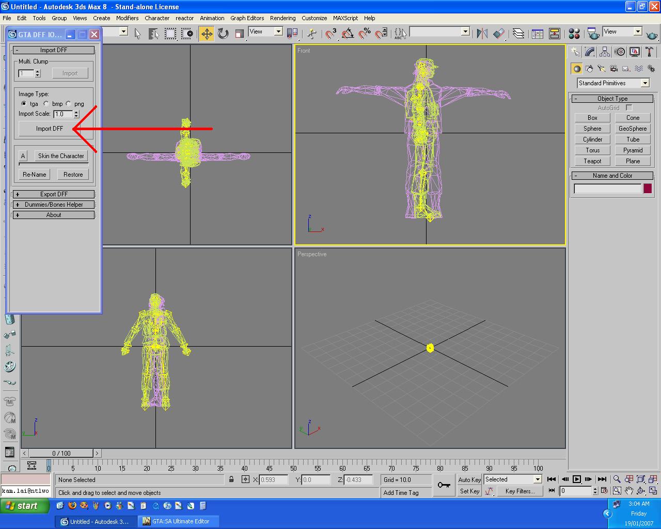Expand the Export DFF rollout
This screenshot has height=529, width=661.
click(54, 194)
